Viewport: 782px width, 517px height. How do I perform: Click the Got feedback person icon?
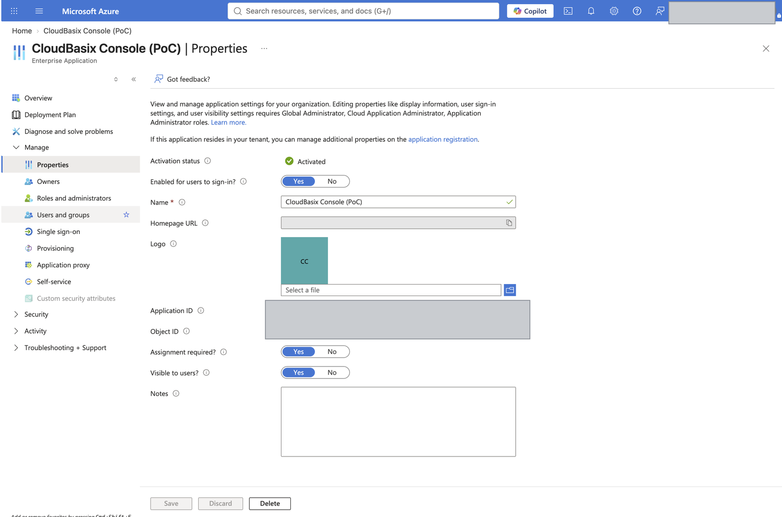tap(158, 79)
